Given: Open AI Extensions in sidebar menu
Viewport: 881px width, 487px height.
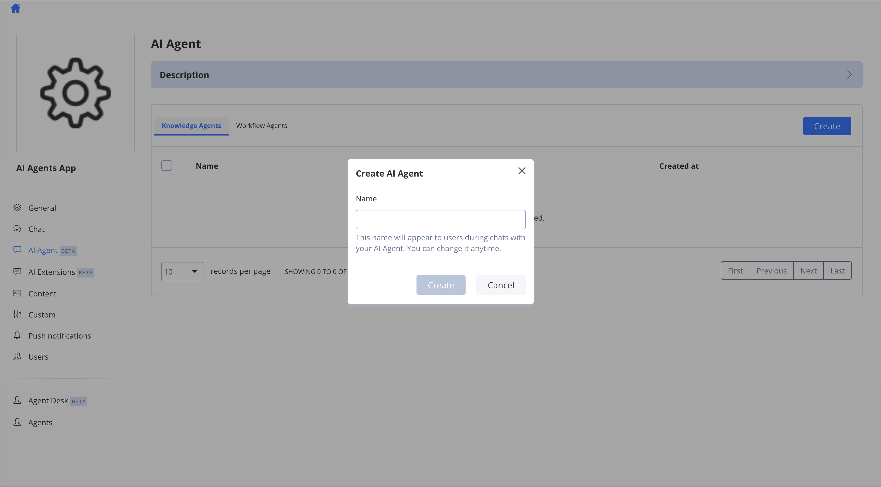Looking at the screenshot, I should [x=52, y=272].
